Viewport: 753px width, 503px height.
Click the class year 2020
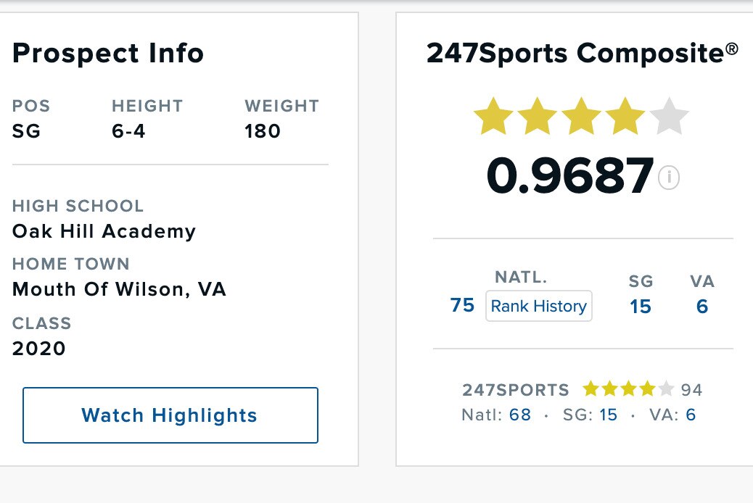tap(39, 349)
